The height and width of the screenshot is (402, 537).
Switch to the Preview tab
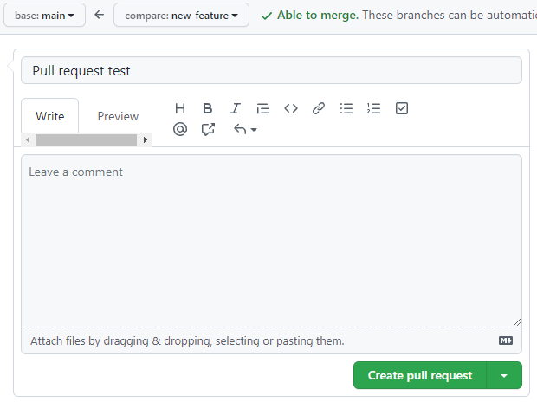click(118, 116)
